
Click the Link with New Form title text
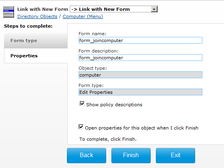[x=42, y=9]
